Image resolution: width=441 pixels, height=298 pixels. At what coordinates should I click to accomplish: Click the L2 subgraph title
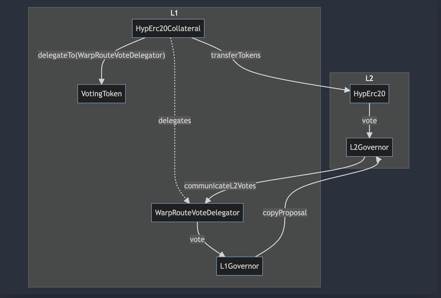point(369,78)
